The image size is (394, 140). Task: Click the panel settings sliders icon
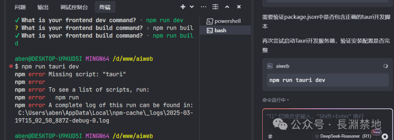215,7
